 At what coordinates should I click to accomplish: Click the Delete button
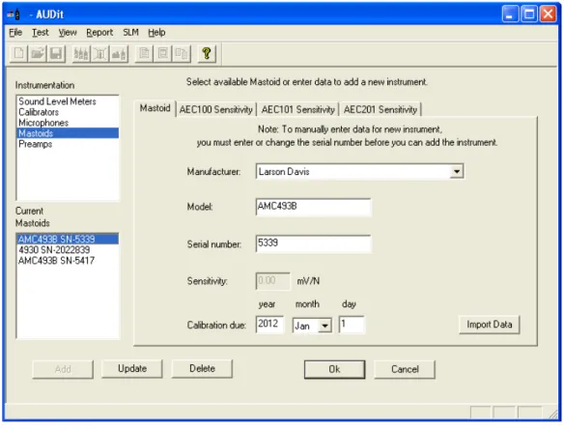202,369
